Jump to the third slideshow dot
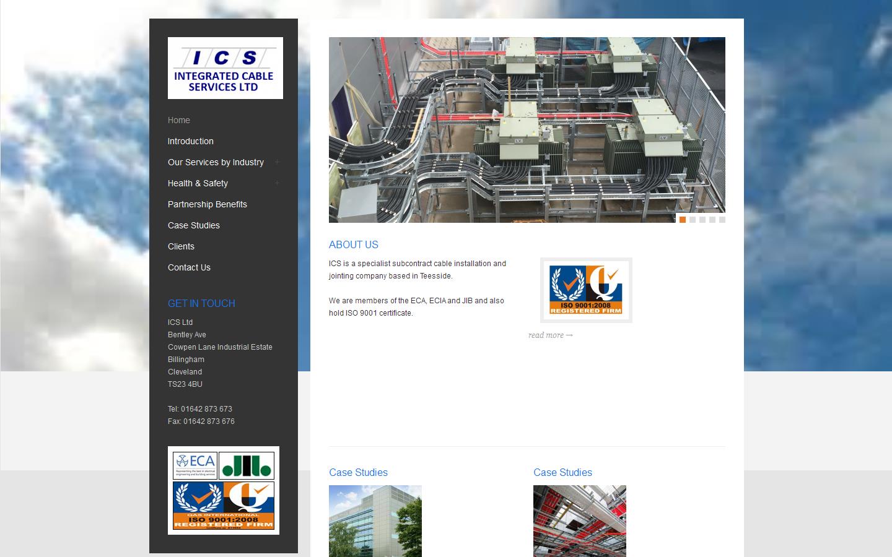Image resolution: width=892 pixels, height=557 pixels. (702, 220)
